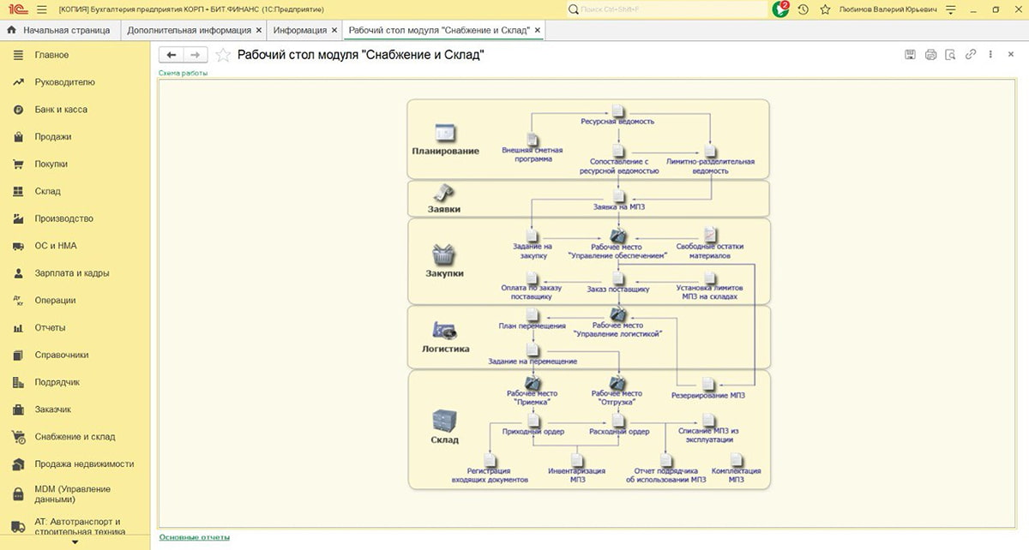This screenshot has width=1029, height=550.
Task: Open the "Комплектация МПЗ" node
Action: click(736, 469)
